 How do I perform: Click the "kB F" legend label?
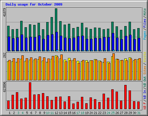(x=145, y=106)
